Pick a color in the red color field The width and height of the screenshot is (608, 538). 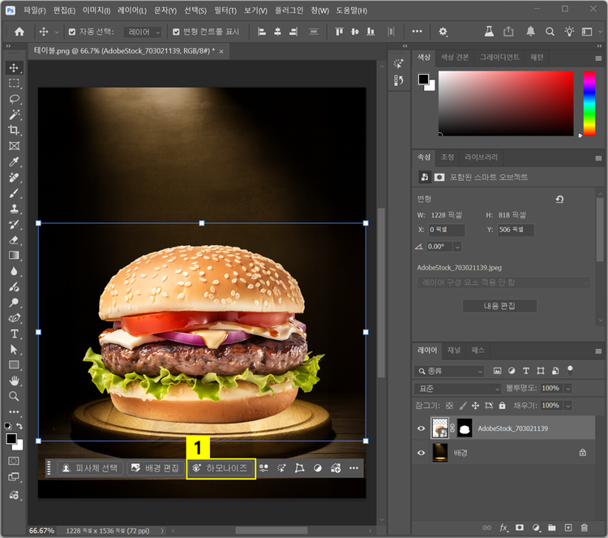pos(506,103)
